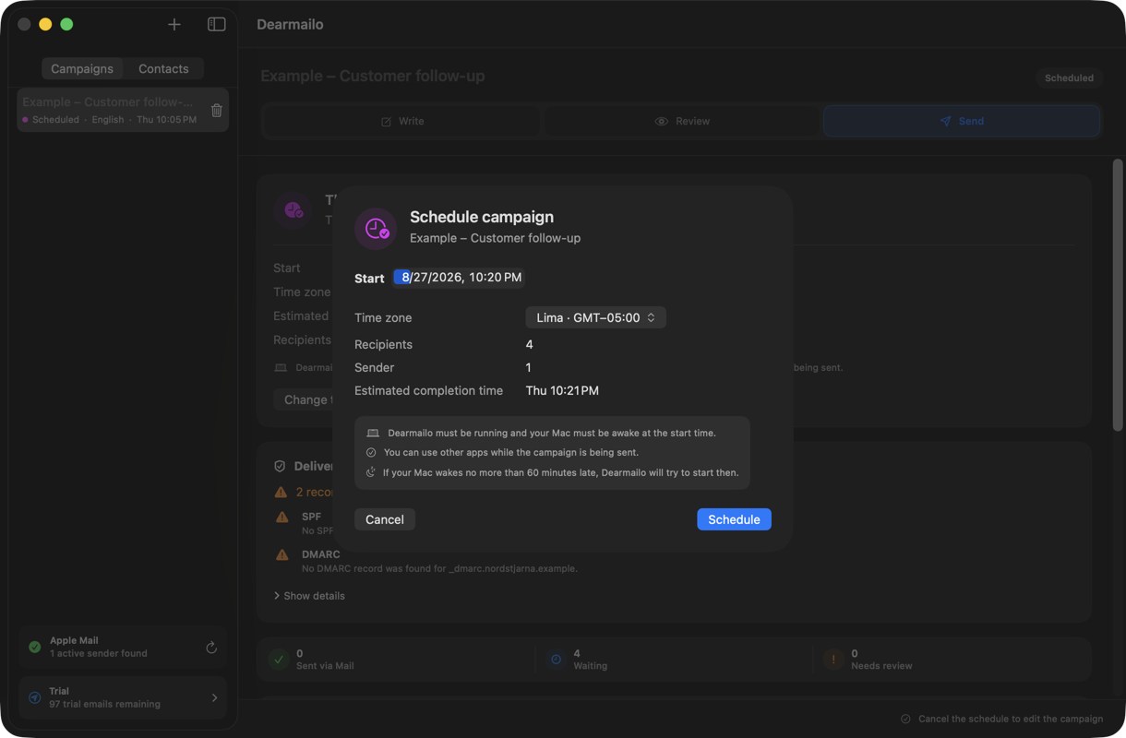This screenshot has height=738, width=1126.
Task: Click the Schedule campaign clock icon
Action: 376,229
